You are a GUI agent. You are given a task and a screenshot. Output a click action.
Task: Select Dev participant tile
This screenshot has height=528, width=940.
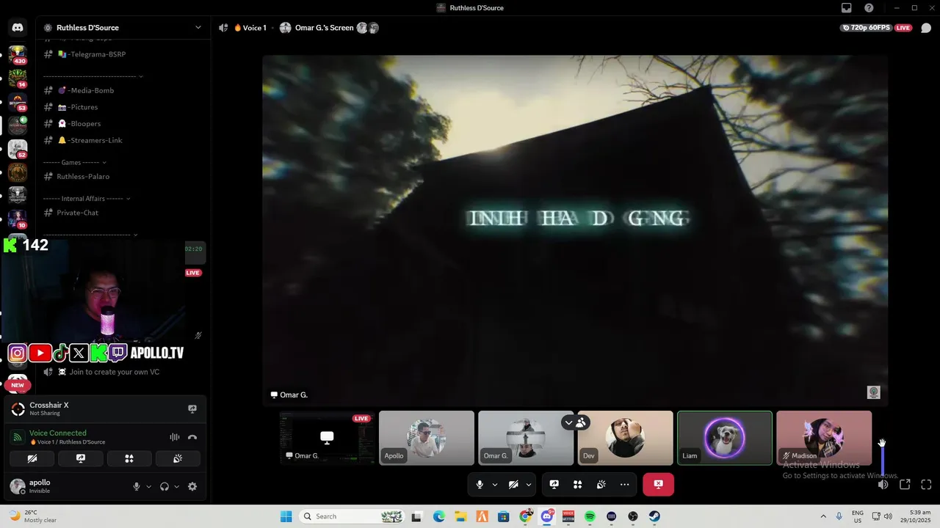[625, 438]
